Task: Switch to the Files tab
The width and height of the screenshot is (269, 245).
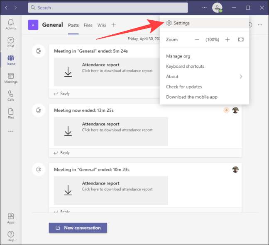Action: point(88,25)
